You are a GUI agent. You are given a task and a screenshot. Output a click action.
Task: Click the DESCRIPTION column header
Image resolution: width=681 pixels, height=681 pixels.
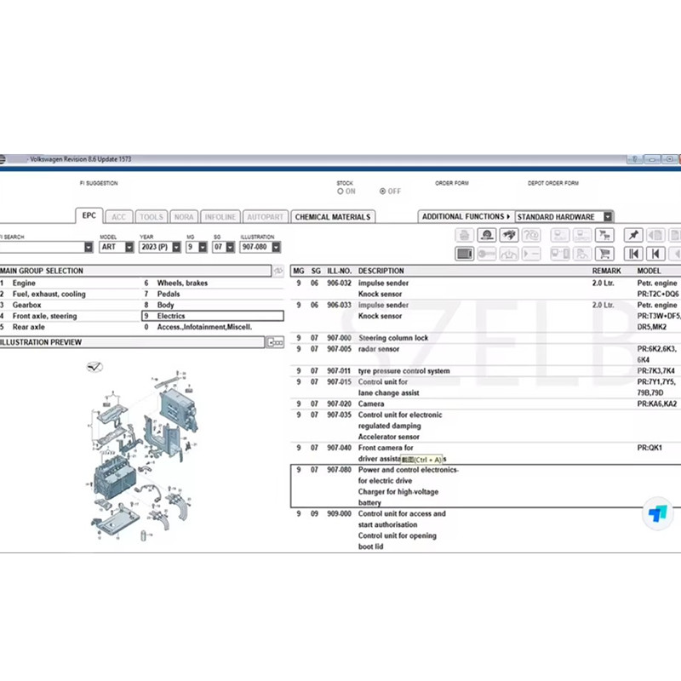(x=381, y=271)
